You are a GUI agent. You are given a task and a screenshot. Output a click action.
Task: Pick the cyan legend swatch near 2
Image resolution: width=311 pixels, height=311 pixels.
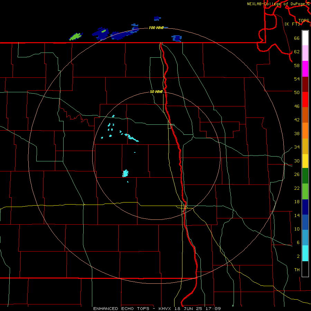click(x=305, y=253)
